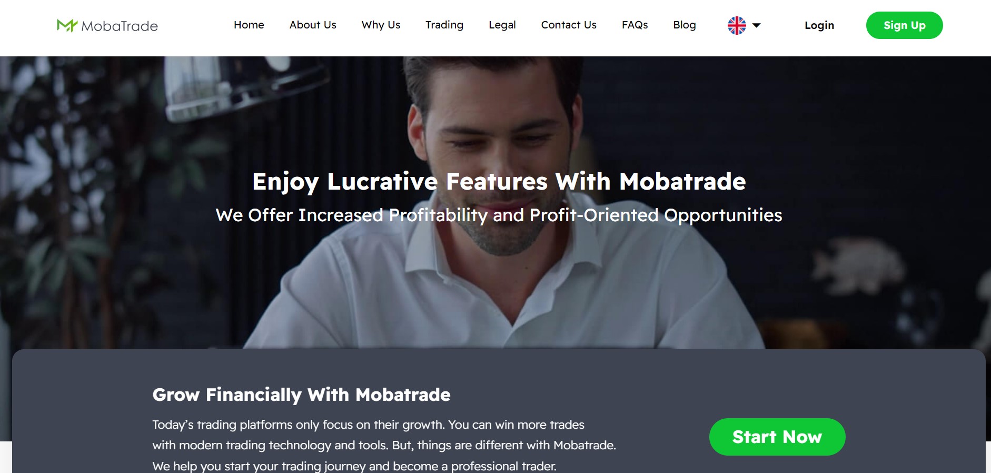Click the green Sign Up button
The height and width of the screenshot is (473, 991).
coord(904,25)
